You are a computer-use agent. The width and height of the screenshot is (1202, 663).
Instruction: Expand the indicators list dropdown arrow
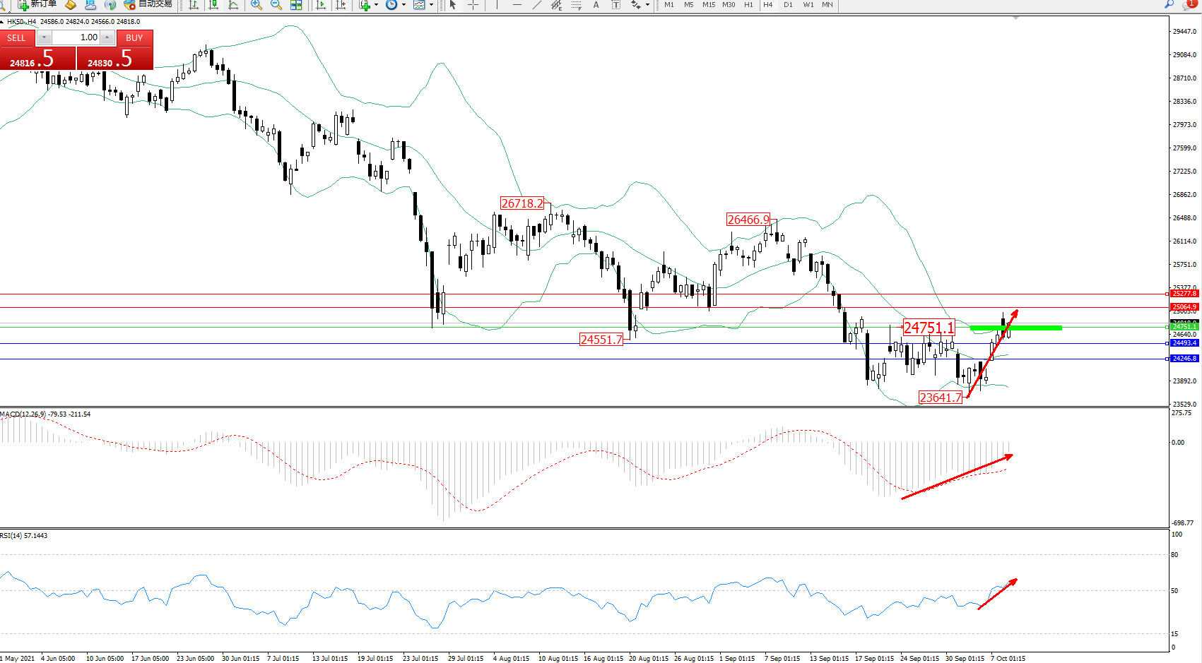[x=376, y=5]
